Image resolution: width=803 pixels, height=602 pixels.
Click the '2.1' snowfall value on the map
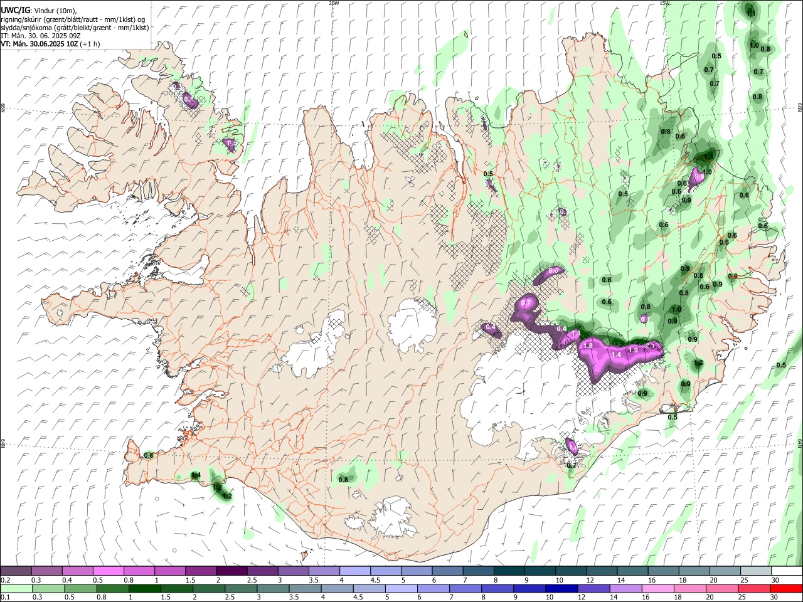point(650,346)
